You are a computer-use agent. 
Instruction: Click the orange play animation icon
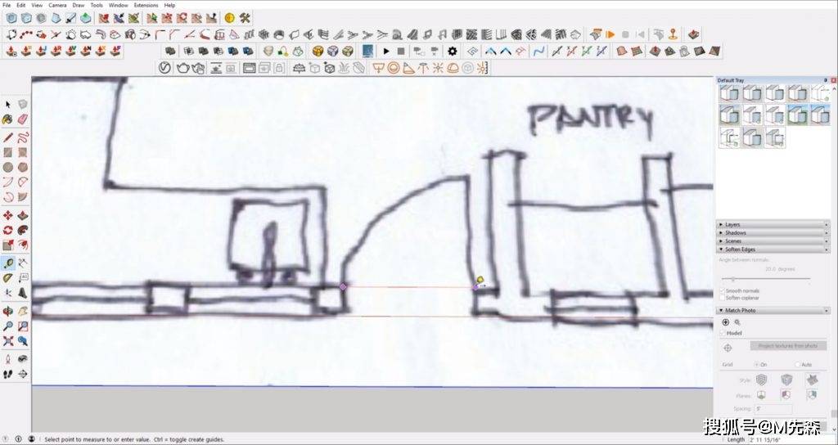point(610,34)
